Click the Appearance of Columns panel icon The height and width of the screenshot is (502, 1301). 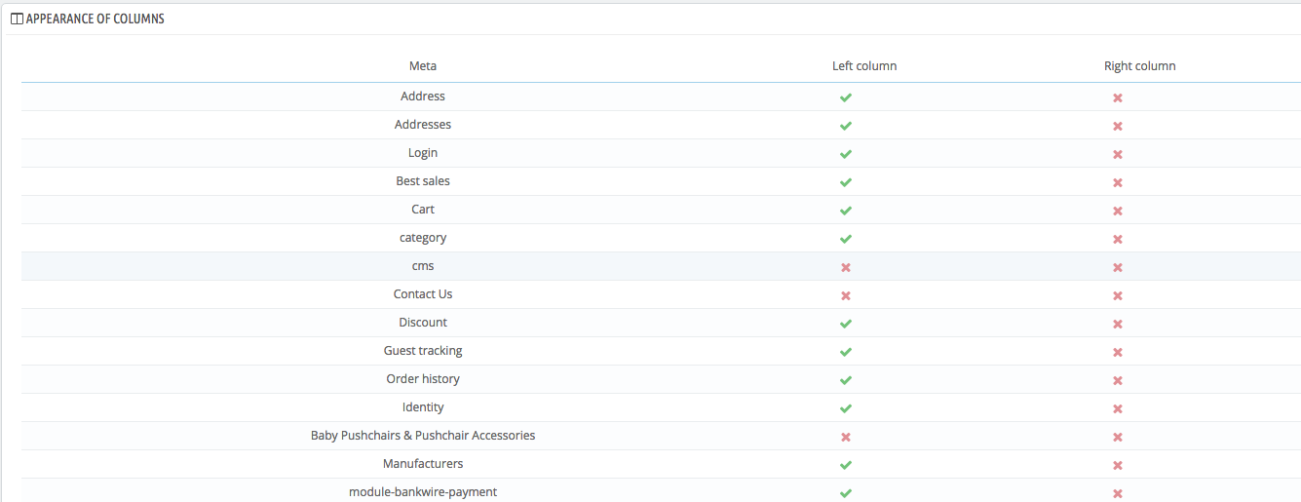click(x=17, y=19)
